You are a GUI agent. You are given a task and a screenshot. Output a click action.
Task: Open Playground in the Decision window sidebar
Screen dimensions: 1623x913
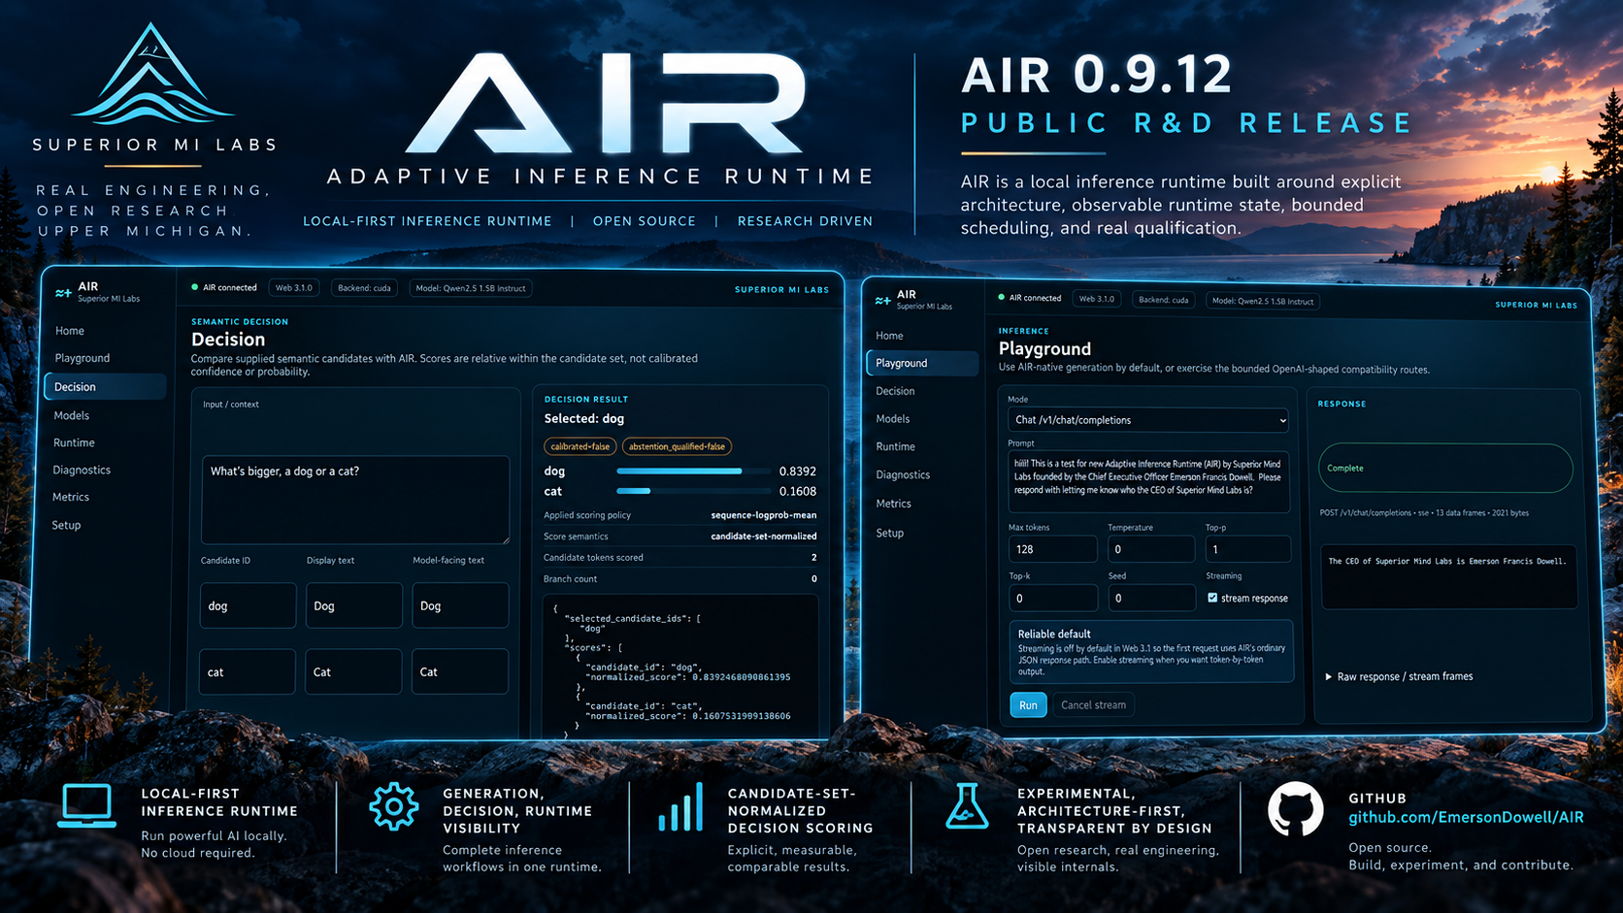(83, 358)
